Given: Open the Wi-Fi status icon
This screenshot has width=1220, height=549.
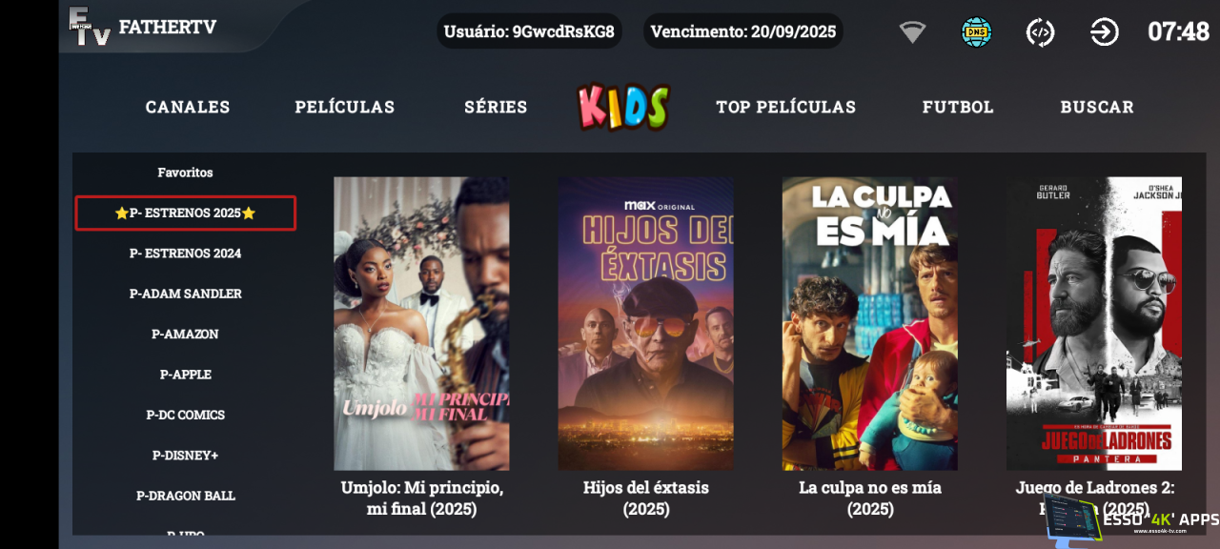Looking at the screenshot, I should pos(912,32).
